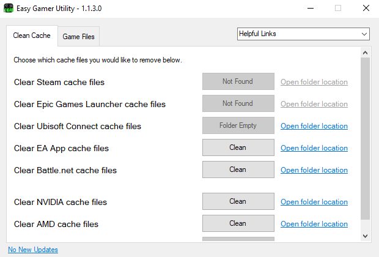
Task: Clean the NVIDIA cache files
Action: (238, 201)
